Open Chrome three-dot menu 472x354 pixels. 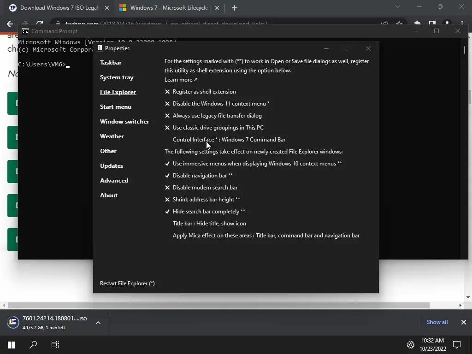click(462, 23)
